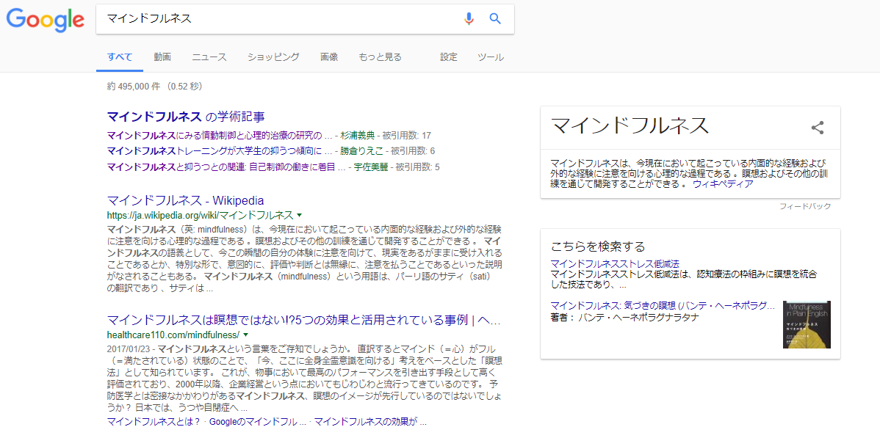This screenshot has width=880, height=438.
Task: Click フィードバック under knowledge panel
Action: coord(805,206)
